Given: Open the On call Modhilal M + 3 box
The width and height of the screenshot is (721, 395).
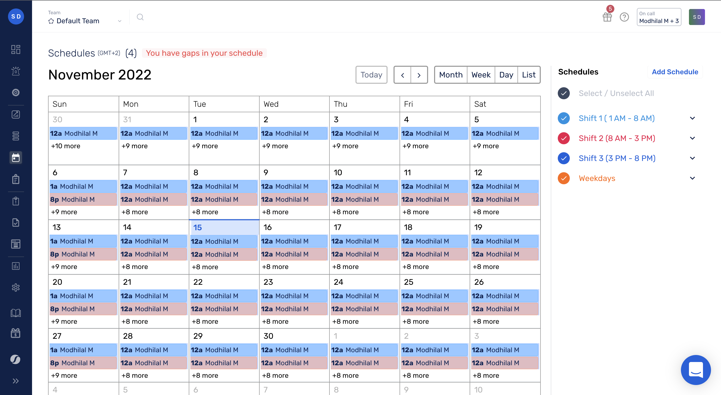Looking at the screenshot, I should click(x=659, y=17).
